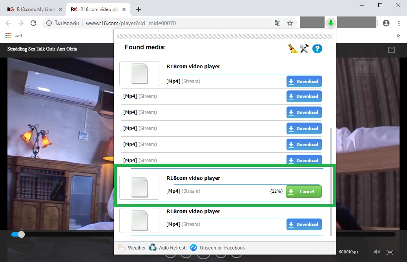Click the Weather cloud icon
The image size is (407, 262).
(121, 248)
